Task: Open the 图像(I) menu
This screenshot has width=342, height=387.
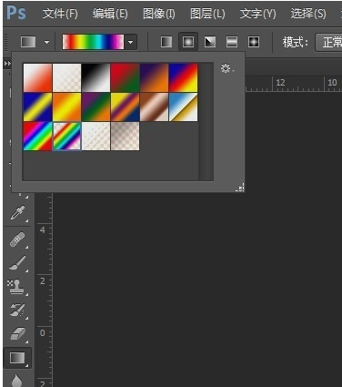Action: pyautogui.click(x=159, y=14)
